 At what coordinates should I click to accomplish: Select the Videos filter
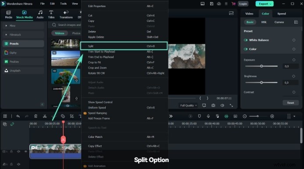point(60,33)
